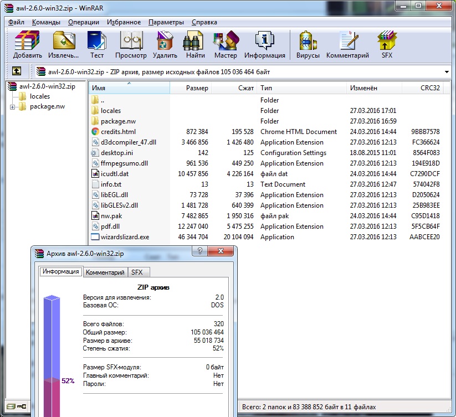Select the credits.html Chrome file icon
Screen dimensions: 456x417
(x=95, y=132)
